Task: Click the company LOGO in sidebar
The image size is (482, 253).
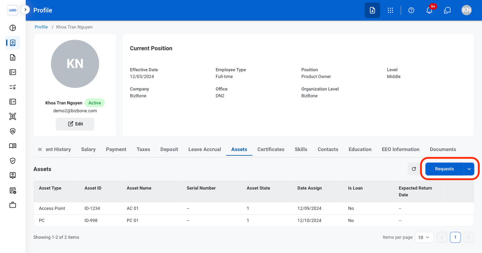Action: tap(12, 10)
